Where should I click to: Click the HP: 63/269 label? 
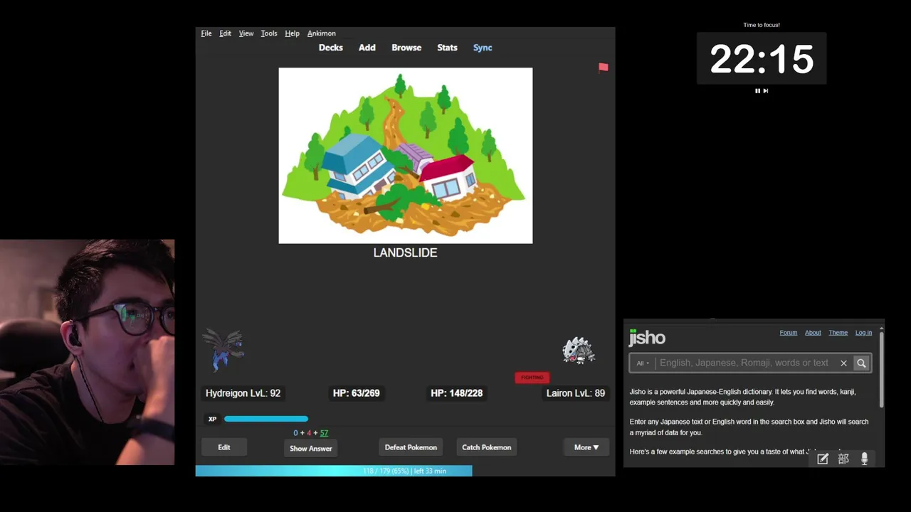(x=356, y=393)
